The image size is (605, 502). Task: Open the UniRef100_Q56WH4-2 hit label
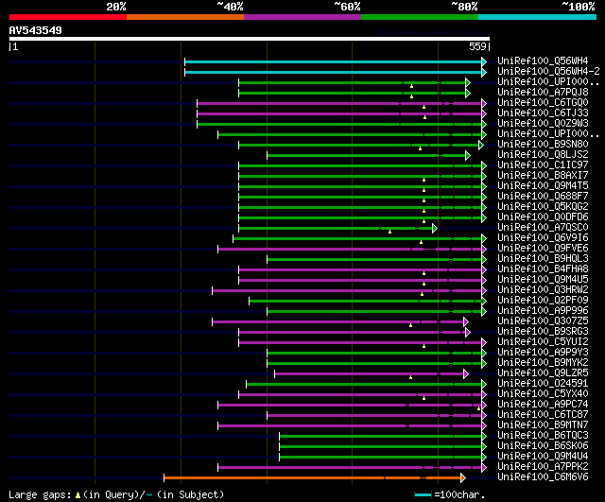click(548, 72)
